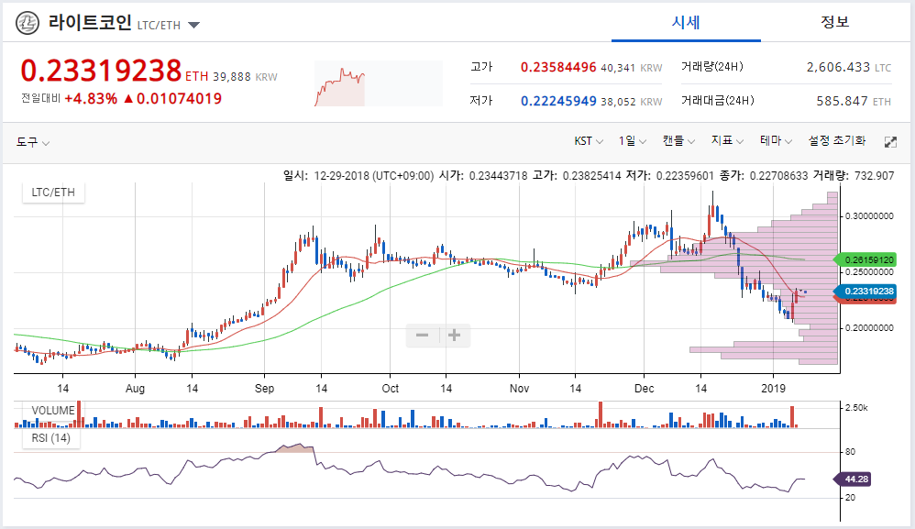Open the 테마 theme dropdown
The width and height of the screenshot is (915, 529).
click(776, 141)
